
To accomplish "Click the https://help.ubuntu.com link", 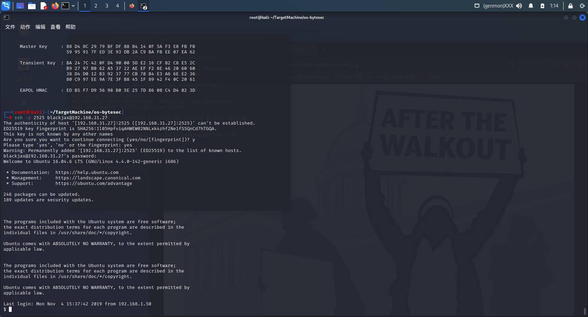I will (87, 173).
